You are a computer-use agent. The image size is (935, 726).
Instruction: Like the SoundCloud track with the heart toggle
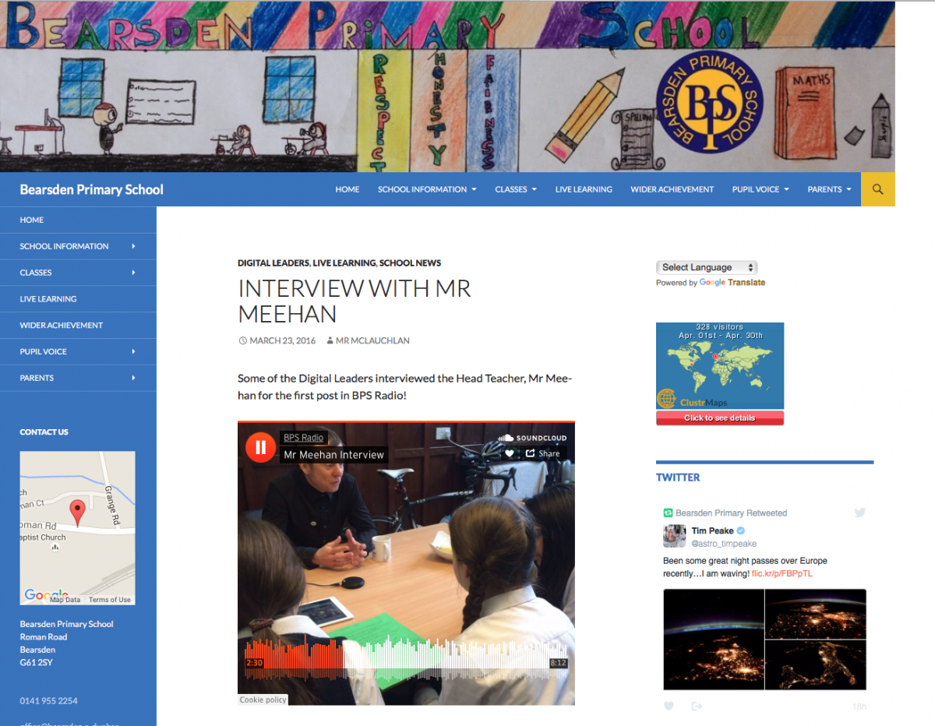tap(510, 453)
